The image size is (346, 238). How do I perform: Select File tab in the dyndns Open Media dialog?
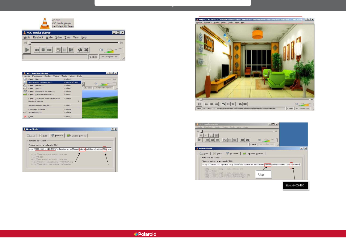click(204, 153)
